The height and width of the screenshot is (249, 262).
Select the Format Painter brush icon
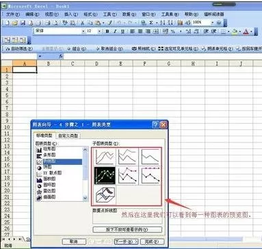tap(110, 23)
